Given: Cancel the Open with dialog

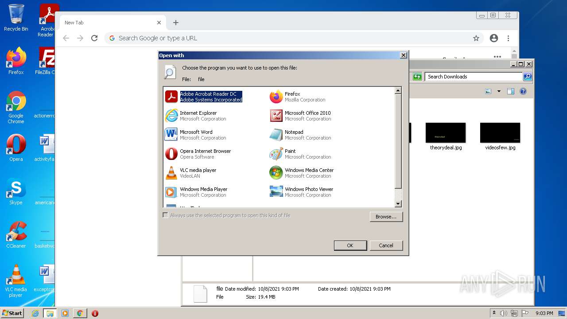Looking at the screenshot, I should pyautogui.click(x=386, y=245).
